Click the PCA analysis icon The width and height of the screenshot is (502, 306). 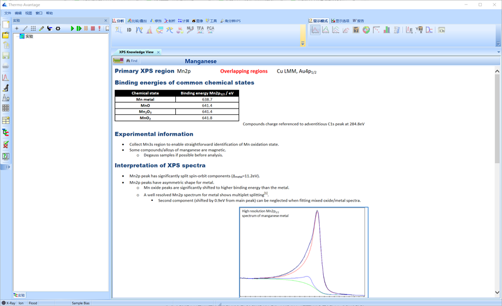[210, 29]
